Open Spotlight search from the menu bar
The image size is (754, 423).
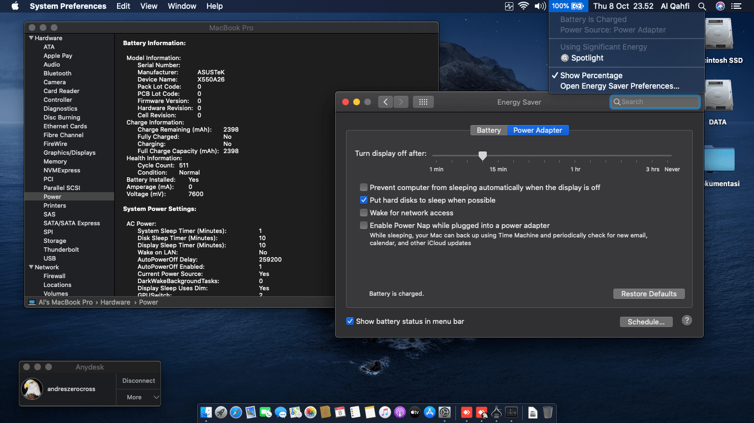point(702,6)
